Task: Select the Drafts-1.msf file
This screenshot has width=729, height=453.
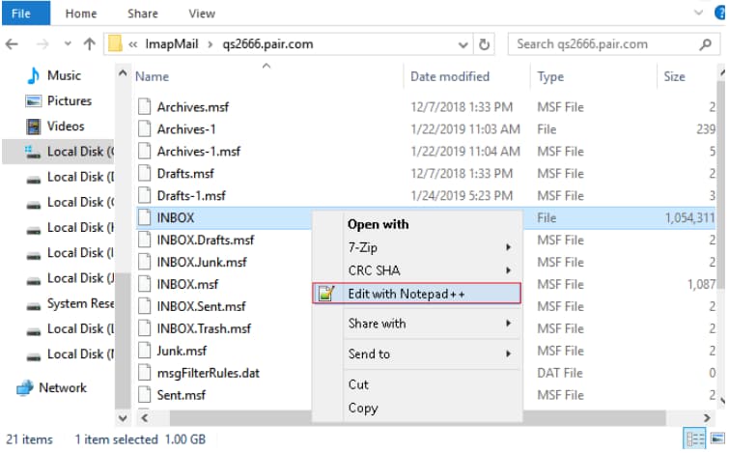Action: coord(191,196)
